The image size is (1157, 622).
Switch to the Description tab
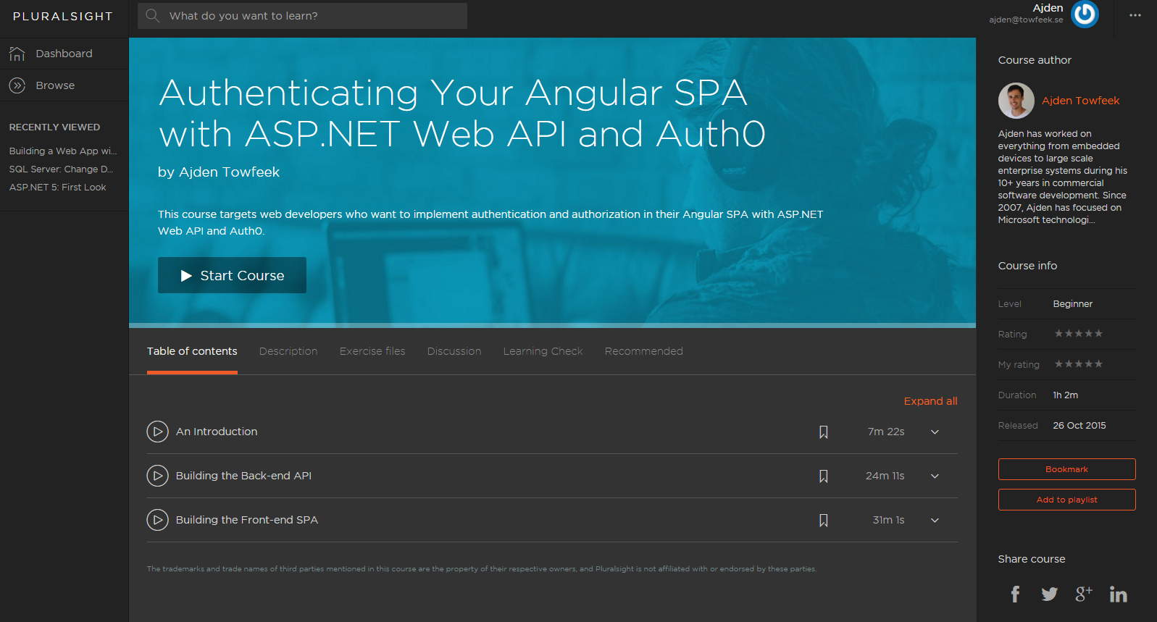(288, 351)
